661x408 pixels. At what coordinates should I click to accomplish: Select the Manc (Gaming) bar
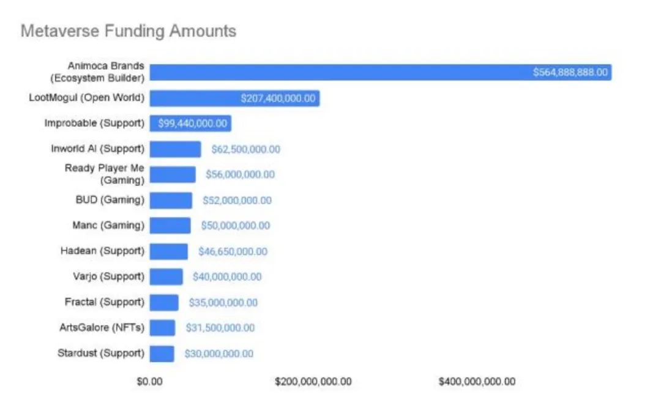click(170, 226)
